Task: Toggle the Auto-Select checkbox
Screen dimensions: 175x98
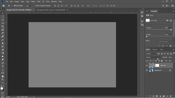Action: coord(15,6)
